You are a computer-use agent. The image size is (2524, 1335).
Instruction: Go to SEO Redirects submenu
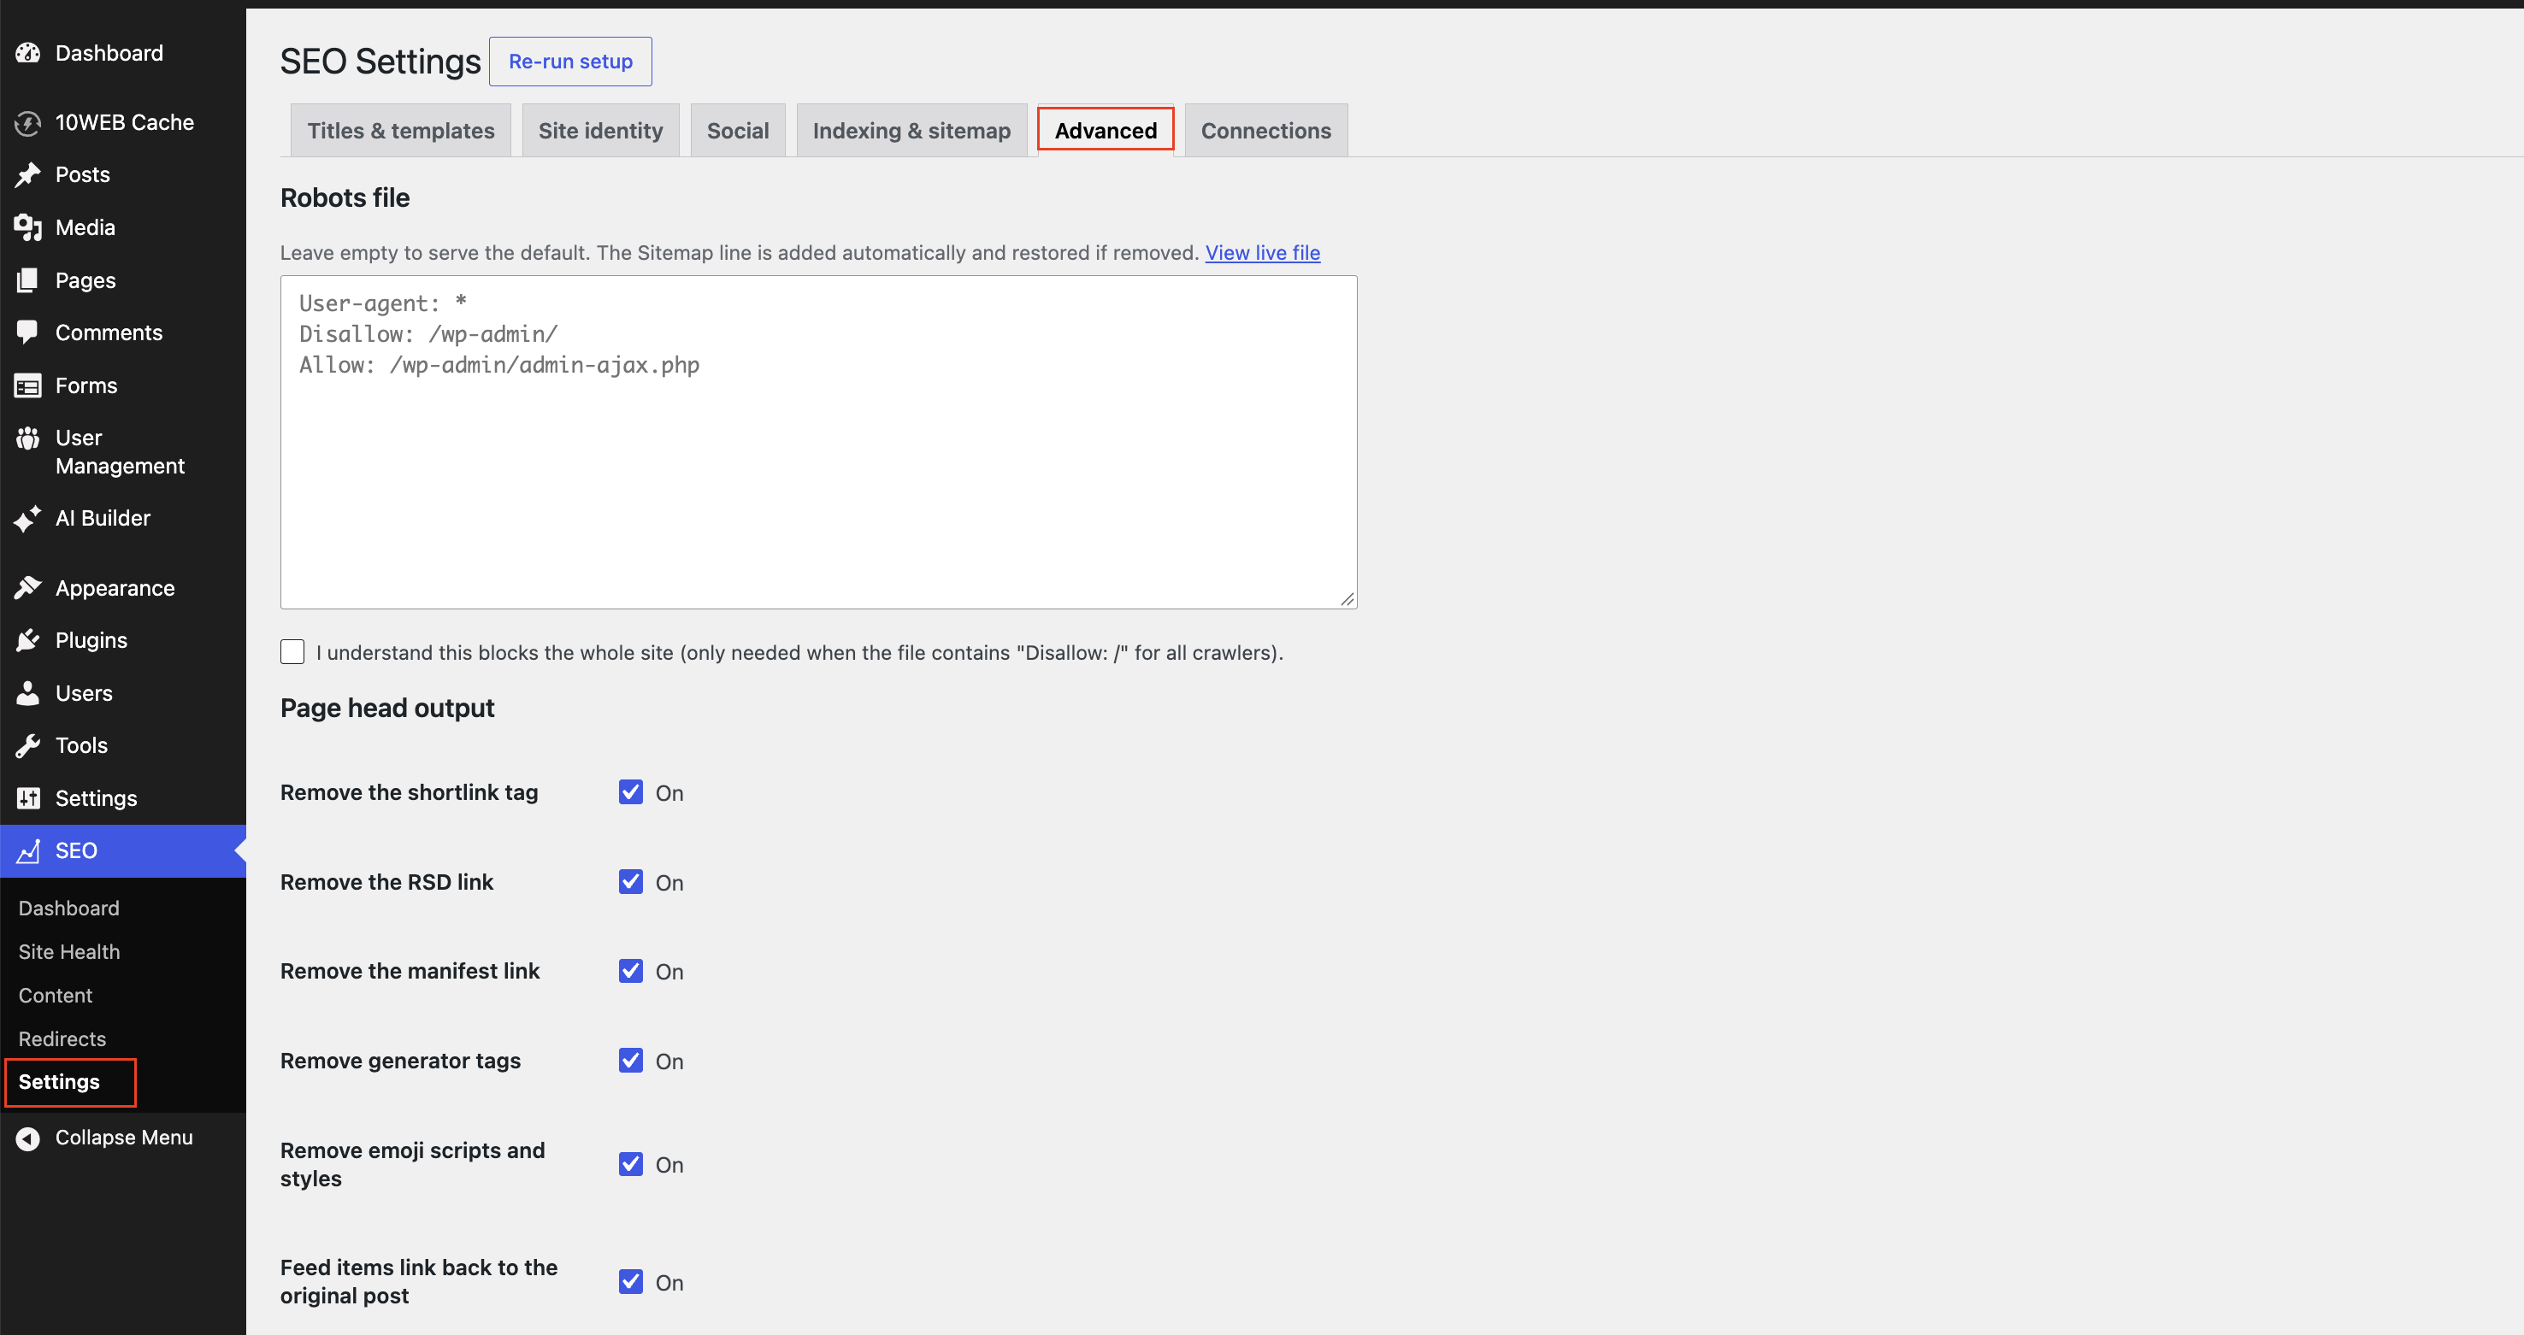pyautogui.click(x=62, y=1039)
